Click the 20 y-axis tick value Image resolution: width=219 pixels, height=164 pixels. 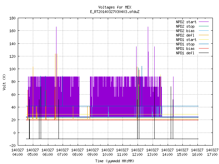[x=13, y=120]
